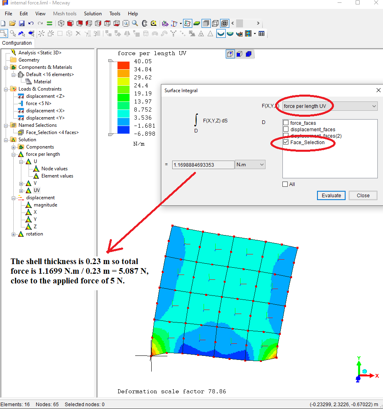Uncheck the Face_Selection checkbox
Viewport: 383px width, 409px height.
click(x=286, y=142)
